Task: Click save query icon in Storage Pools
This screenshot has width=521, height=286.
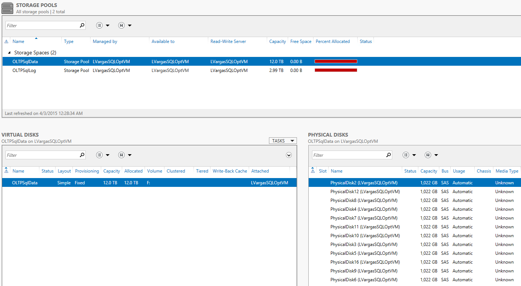Action: tap(125, 26)
